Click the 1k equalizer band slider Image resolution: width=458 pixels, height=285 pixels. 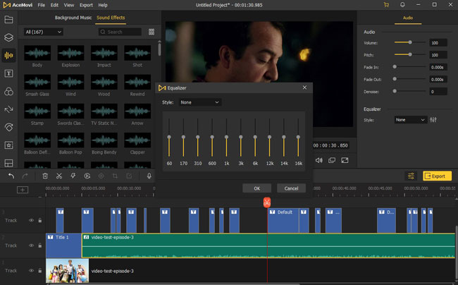[x=226, y=137]
